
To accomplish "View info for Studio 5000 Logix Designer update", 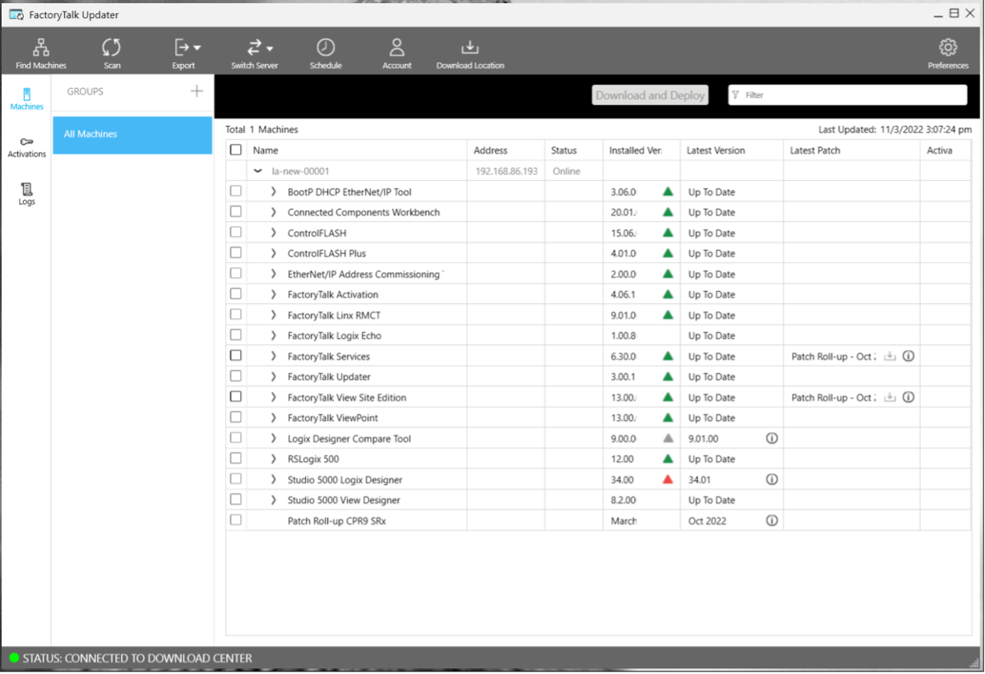I will (771, 478).
